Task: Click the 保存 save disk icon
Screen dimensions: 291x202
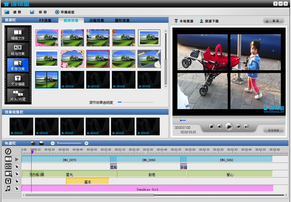Action: click(32, 12)
